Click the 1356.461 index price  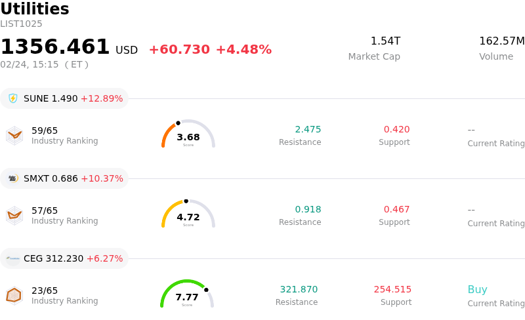pos(55,47)
